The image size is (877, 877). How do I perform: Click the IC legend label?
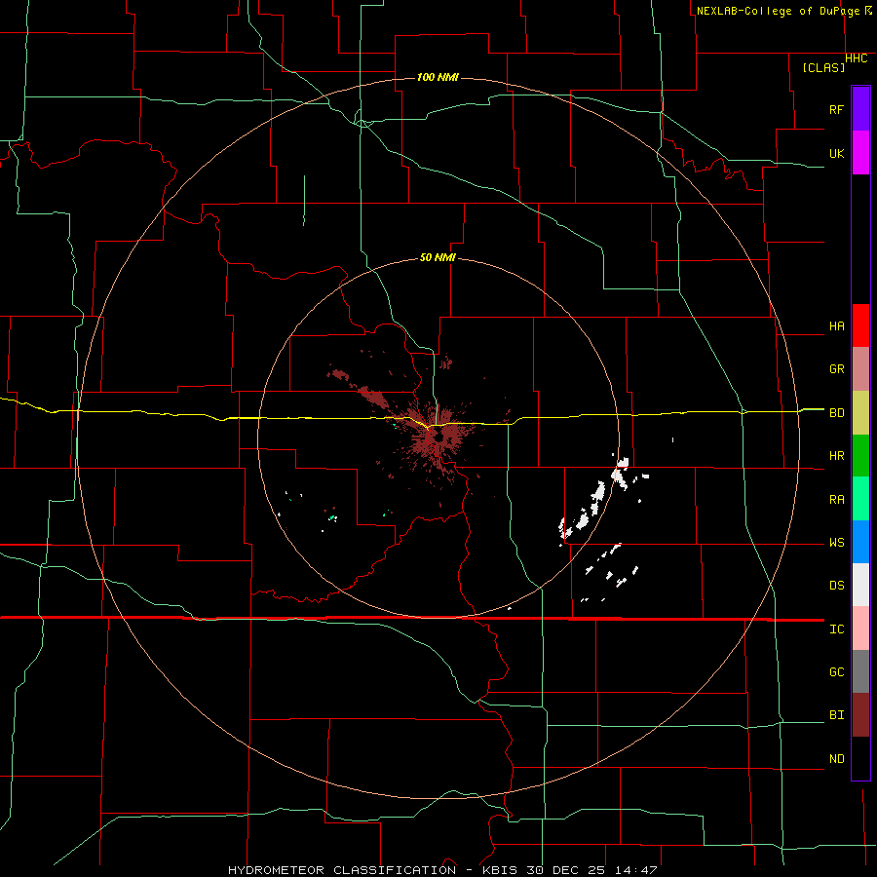836,629
